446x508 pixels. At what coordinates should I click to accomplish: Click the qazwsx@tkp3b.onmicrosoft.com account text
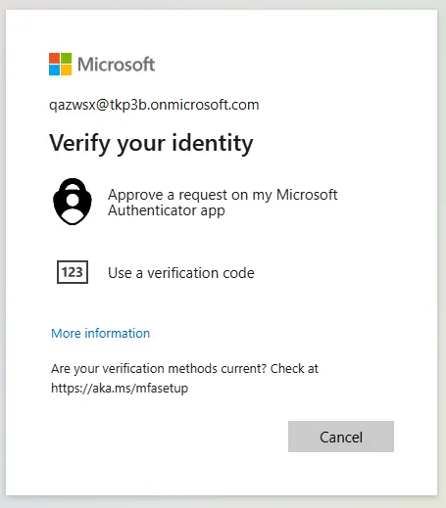pyautogui.click(x=154, y=105)
